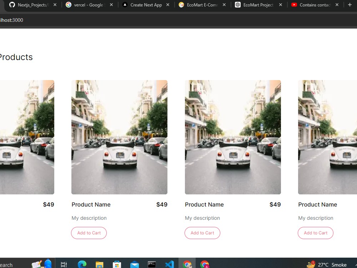Screen dimensions: 357x268
Task: Click the Chrome favicon on EcoMart E-Comm tab
Action: pyautogui.click(x=181, y=5)
